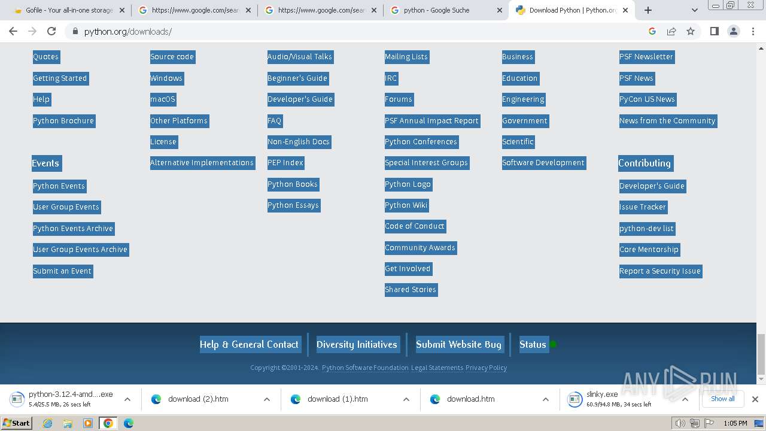Open the Chrome profile avatar

pyautogui.click(x=733, y=31)
